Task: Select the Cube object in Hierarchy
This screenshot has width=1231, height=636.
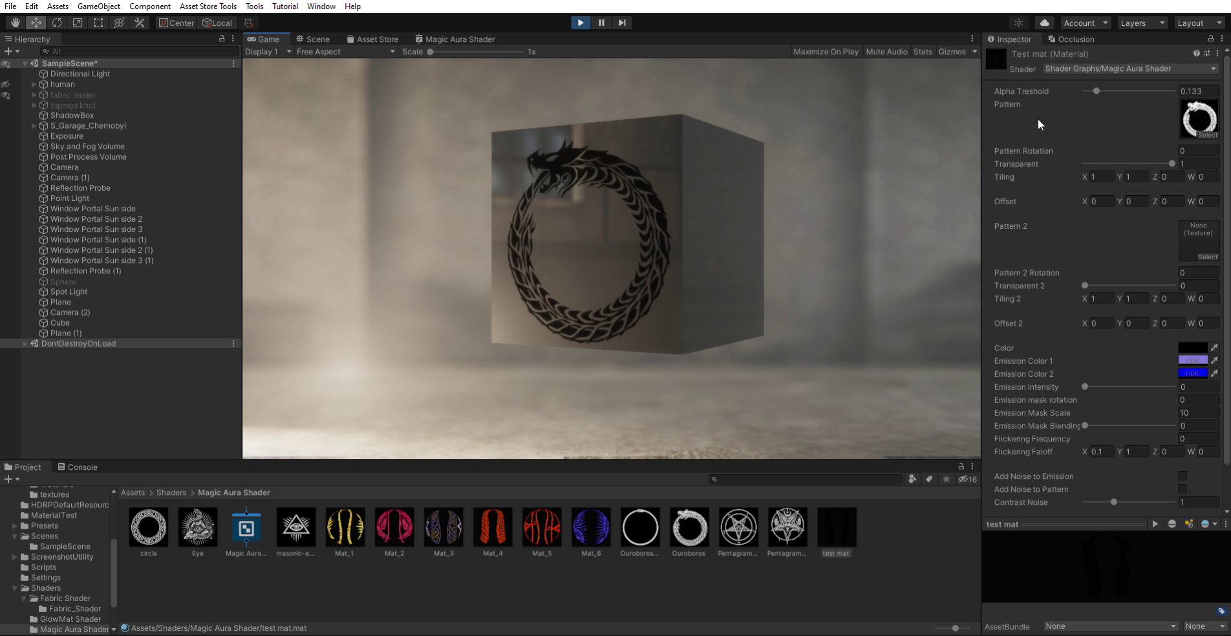Action: pos(59,323)
